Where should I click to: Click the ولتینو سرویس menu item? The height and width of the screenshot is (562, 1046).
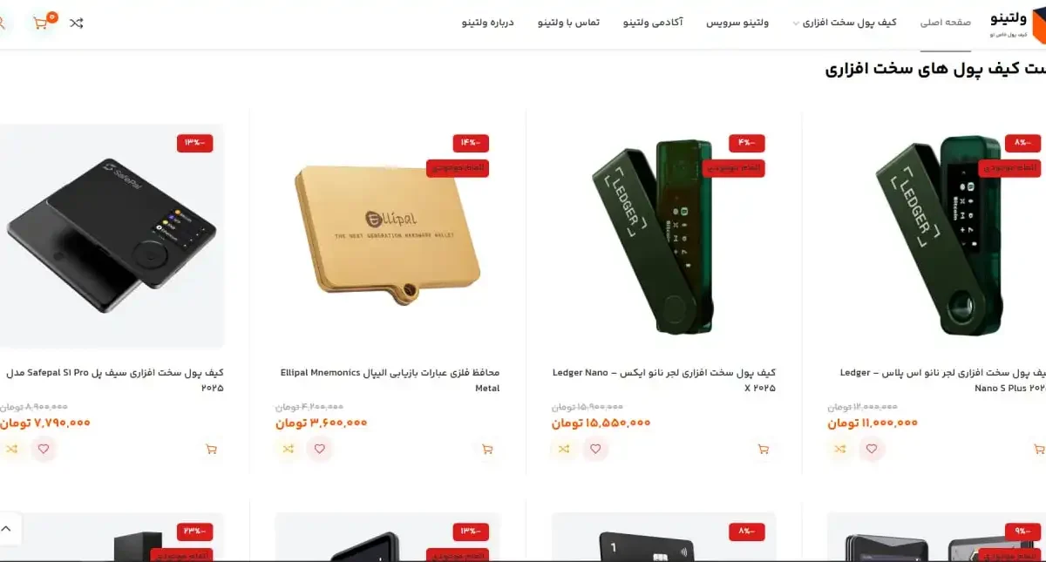[x=737, y=23]
